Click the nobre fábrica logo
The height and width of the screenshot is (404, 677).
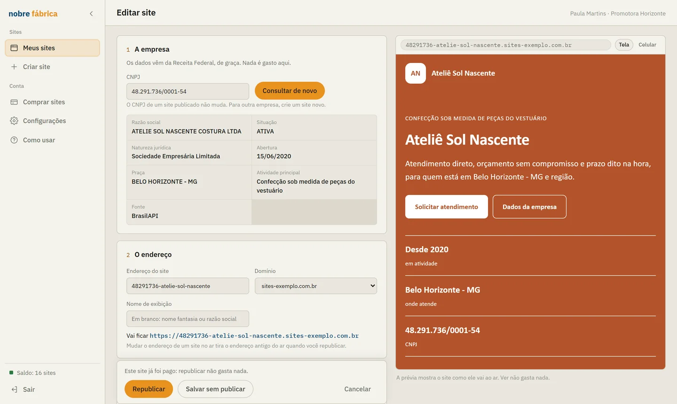pyautogui.click(x=33, y=14)
